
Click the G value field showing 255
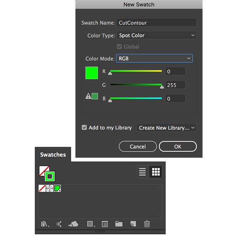pos(175,85)
